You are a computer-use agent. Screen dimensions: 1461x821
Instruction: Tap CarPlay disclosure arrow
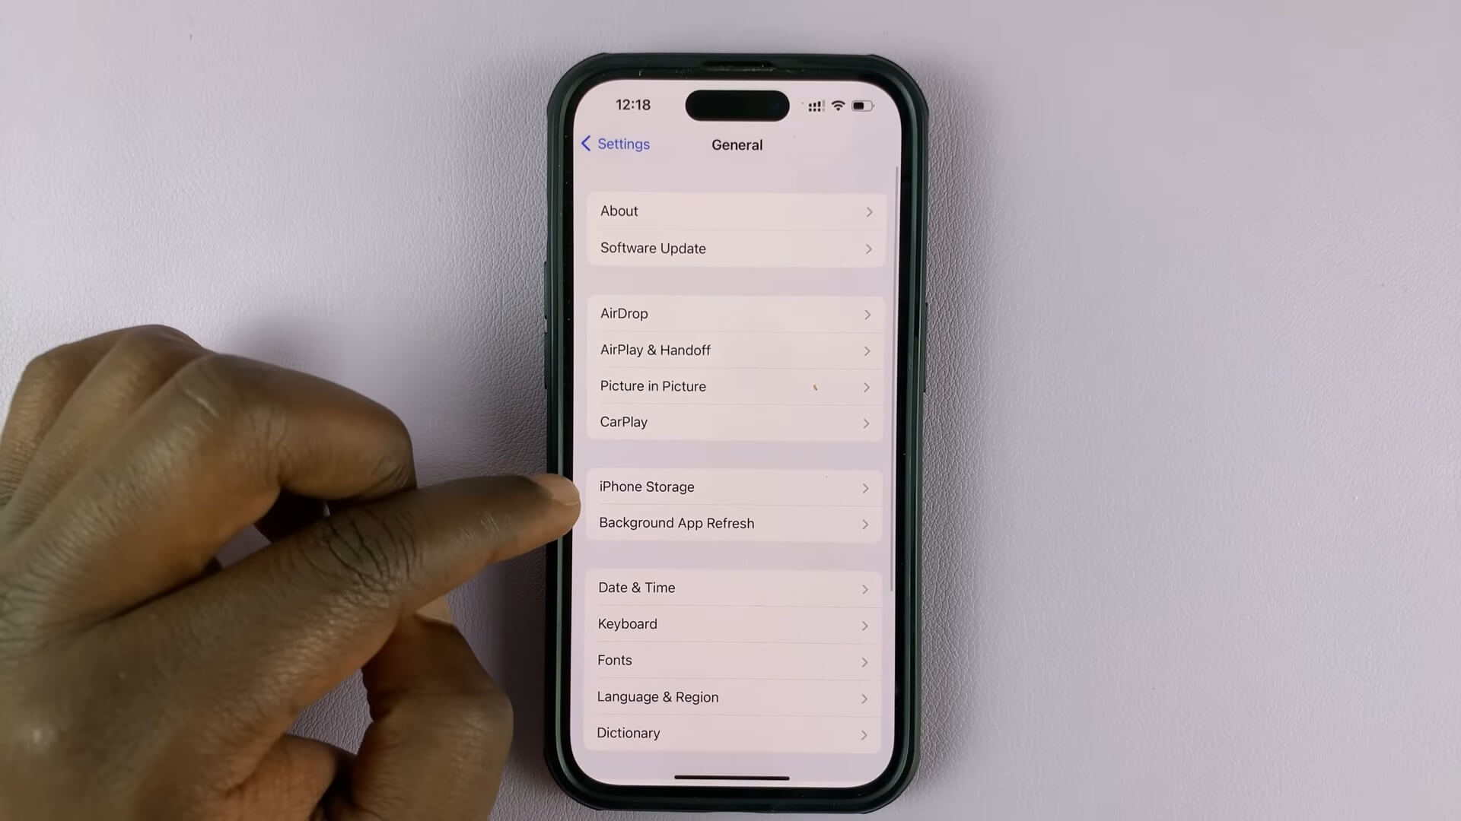(865, 422)
